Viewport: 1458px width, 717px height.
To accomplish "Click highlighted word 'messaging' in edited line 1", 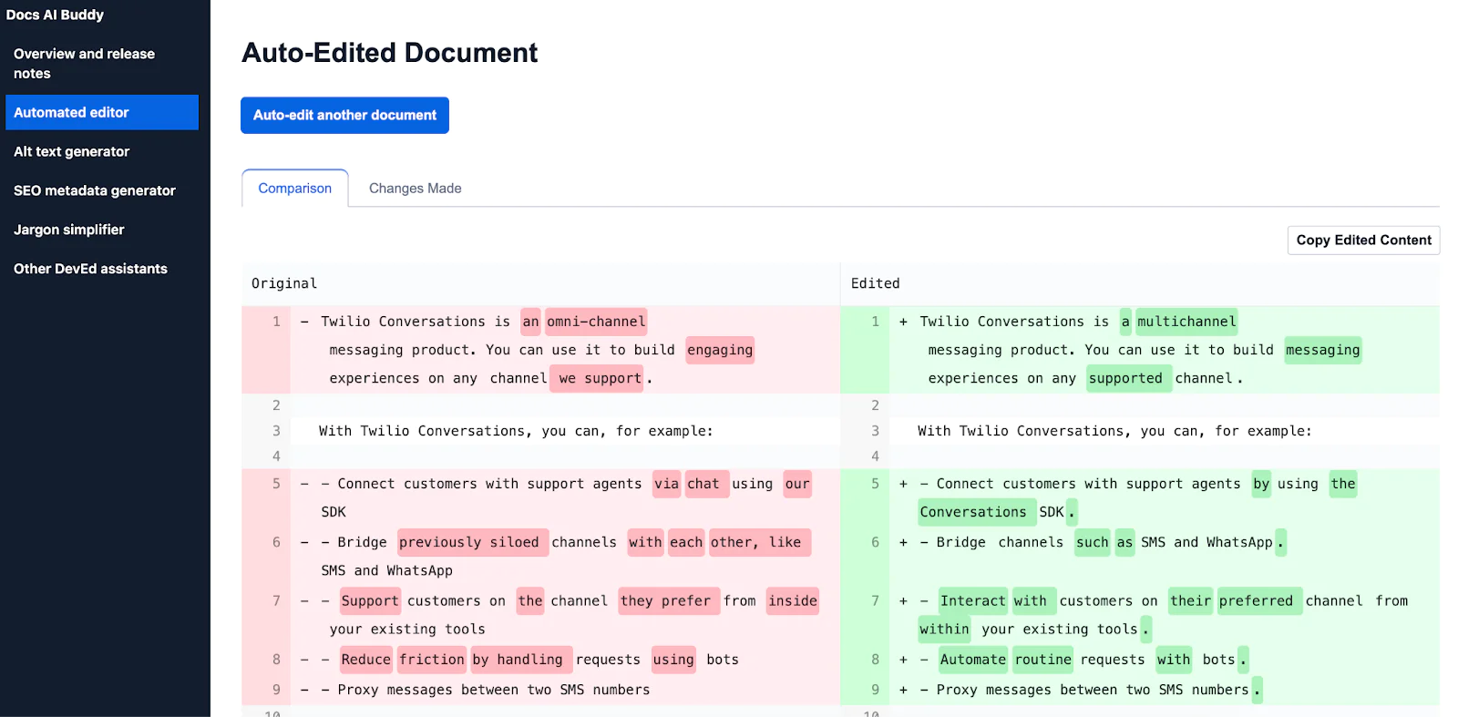I will (x=1322, y=350).
